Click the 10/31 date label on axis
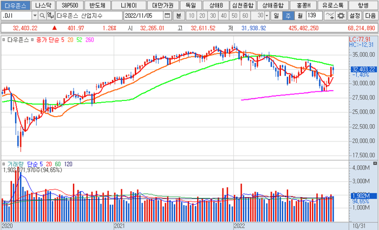379x230 pixels. [359, 226]
